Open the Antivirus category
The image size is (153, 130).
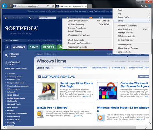(11, 74)
